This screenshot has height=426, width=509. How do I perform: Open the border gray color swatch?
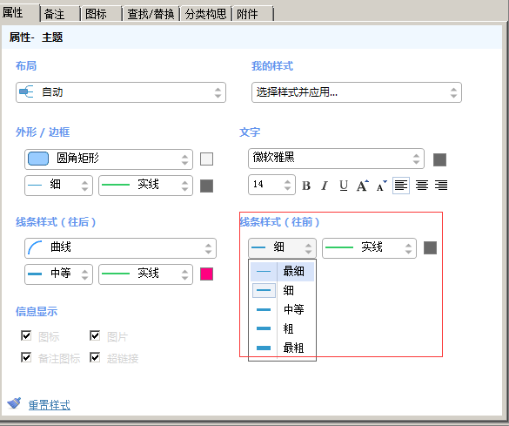pyautogui.click(x=206, y=186)
